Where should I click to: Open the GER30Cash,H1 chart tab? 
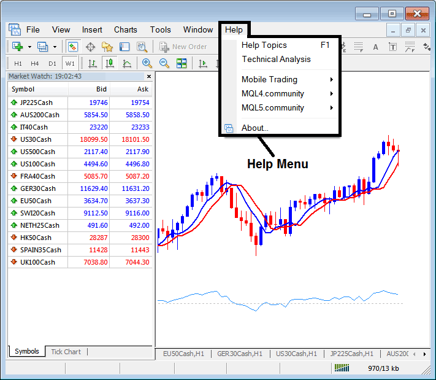240,354
